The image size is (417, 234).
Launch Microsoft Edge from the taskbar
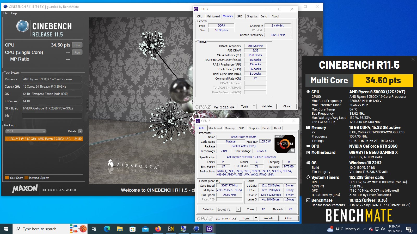107,229
